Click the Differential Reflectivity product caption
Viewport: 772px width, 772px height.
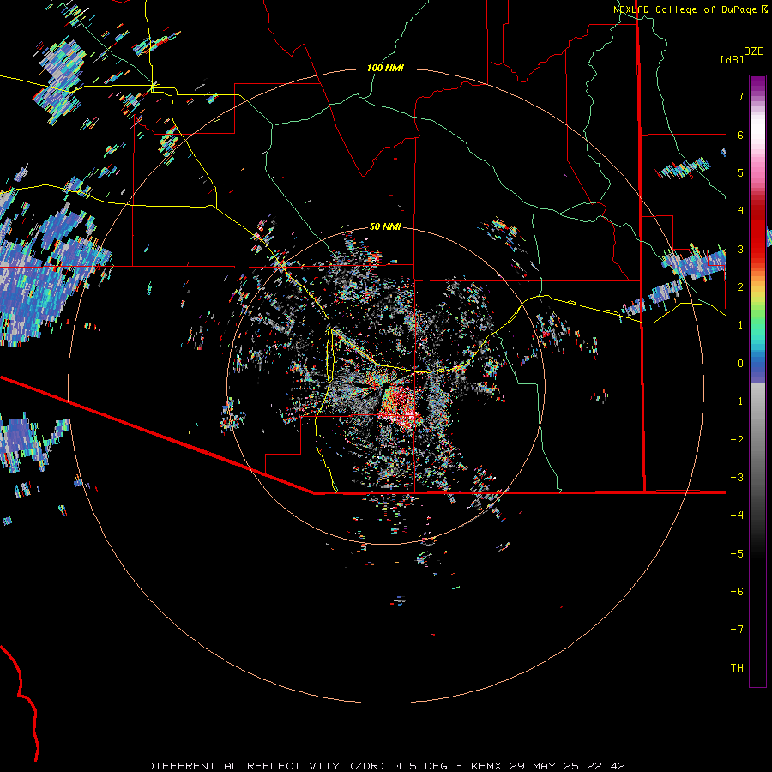click(386, 766)
